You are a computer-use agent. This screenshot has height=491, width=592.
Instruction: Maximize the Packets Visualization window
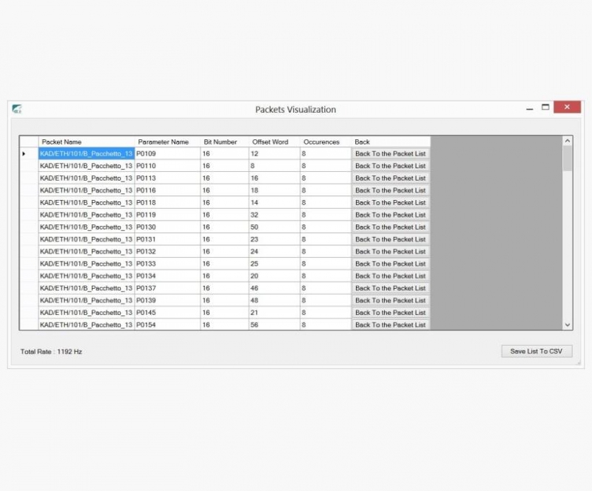pyautogui.click(x=545, y=107)
